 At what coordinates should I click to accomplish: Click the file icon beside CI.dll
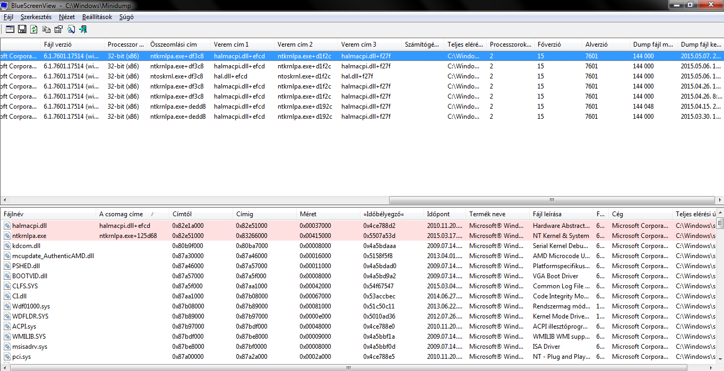point(7,296)
